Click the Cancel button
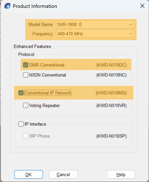The image size is (149, 182). (x=63, y=175)
